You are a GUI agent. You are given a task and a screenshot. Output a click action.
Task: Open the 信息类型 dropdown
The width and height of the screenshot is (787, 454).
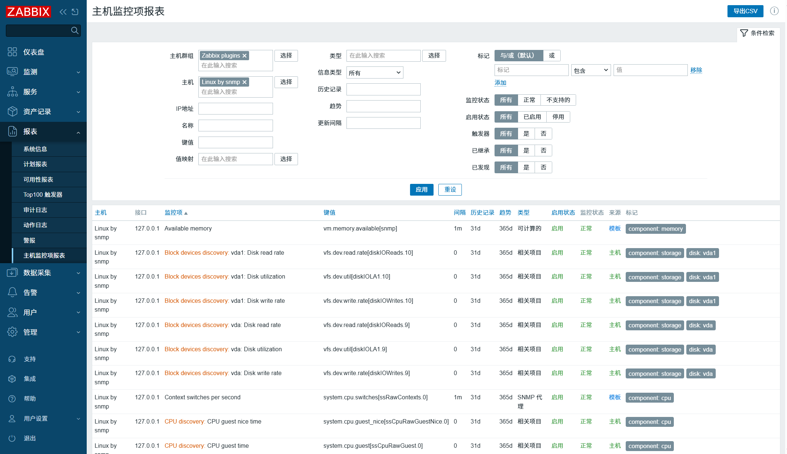pos(375,73)
